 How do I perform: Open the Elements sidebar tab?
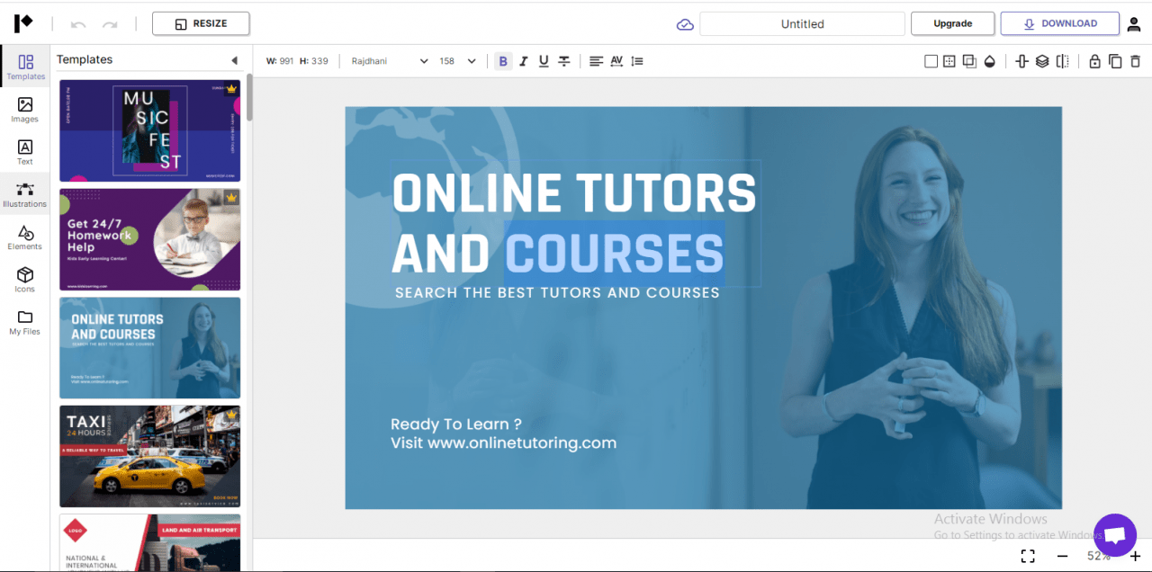tap(25, 237)
